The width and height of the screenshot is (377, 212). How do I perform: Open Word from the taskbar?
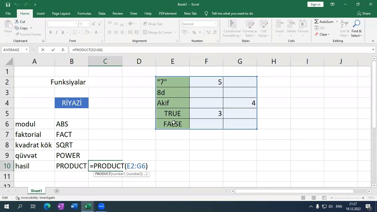coord(74,206)
